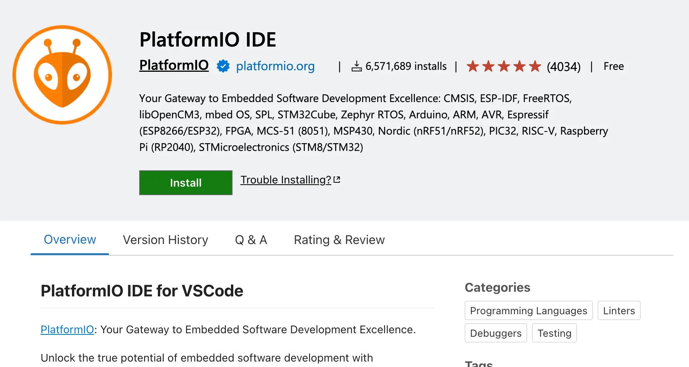Viewport: 689px width, 367px height.
Task: Open the PlatformIO publisher link
Action: [x=174, y=65]
